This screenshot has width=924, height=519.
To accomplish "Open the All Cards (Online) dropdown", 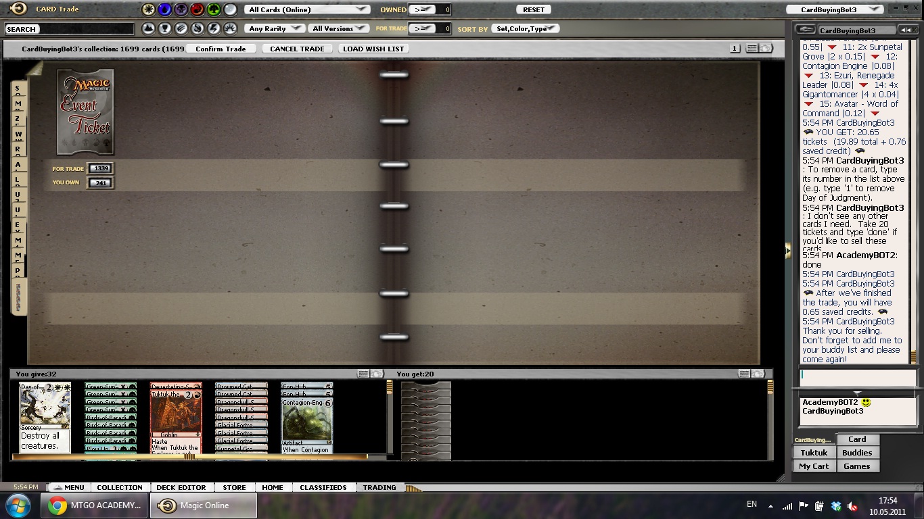I will coord(307,9).
